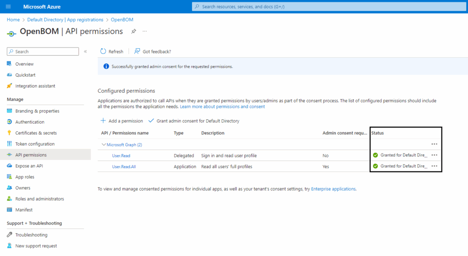The height and width of the screenshot is (256, 468).
Task: Open the Enterprise applications link
Action: click(333, 189)
